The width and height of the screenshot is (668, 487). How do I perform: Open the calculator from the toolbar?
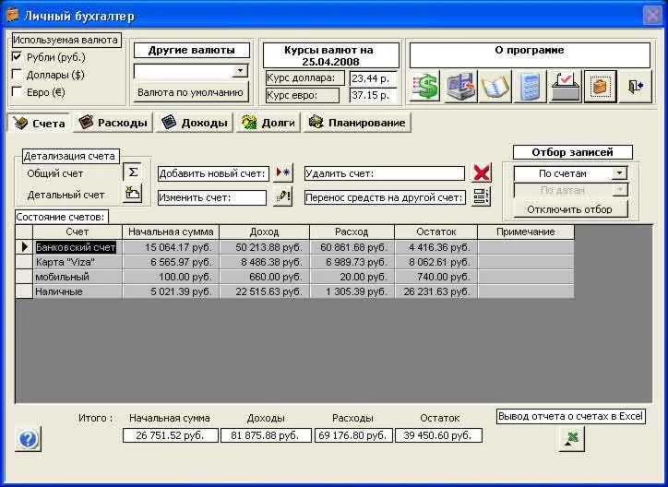531,87
